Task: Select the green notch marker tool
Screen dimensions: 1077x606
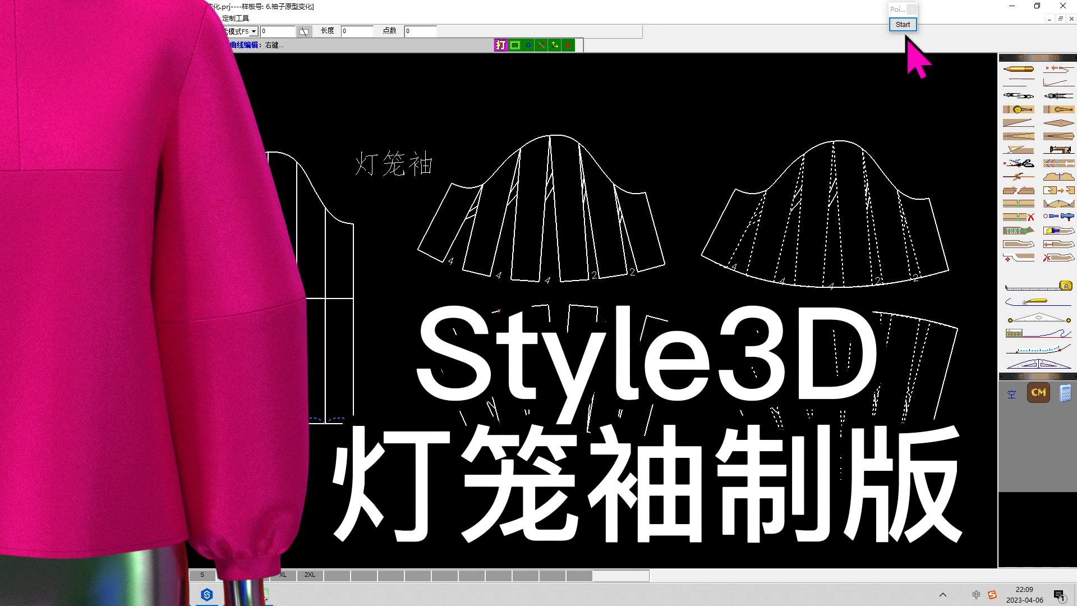Action: [x=1018, y=204]
